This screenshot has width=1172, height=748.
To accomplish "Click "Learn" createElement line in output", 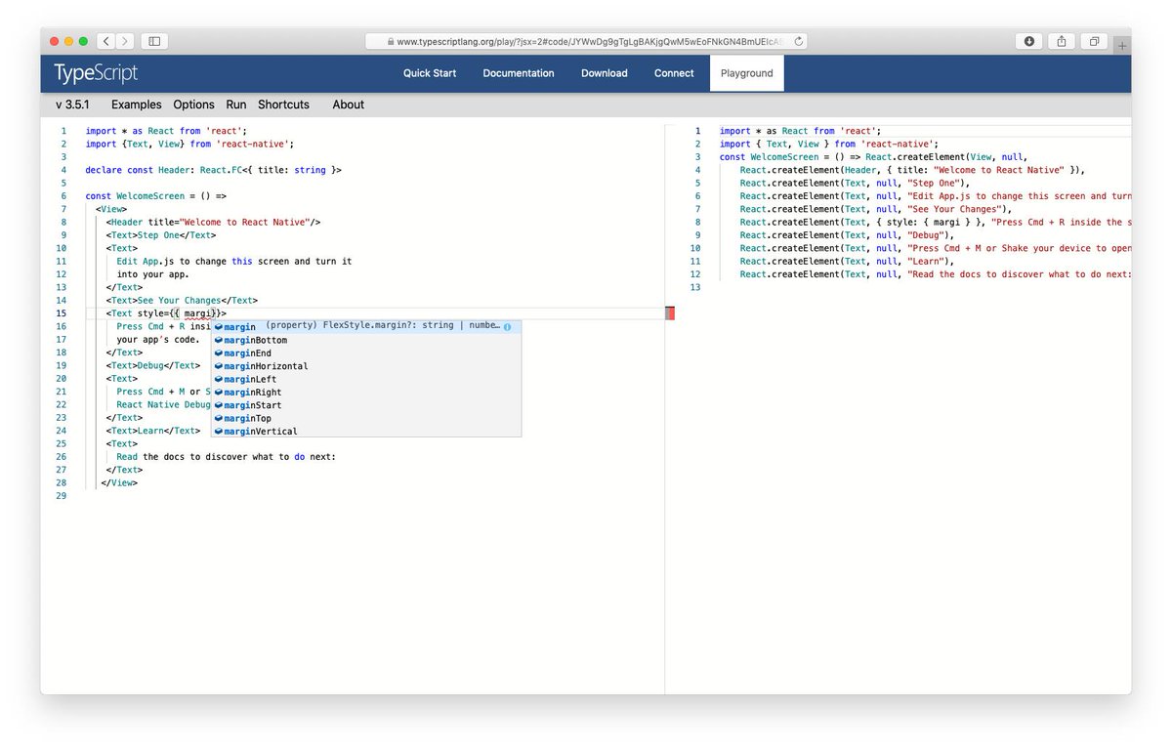I will [847, 261].
